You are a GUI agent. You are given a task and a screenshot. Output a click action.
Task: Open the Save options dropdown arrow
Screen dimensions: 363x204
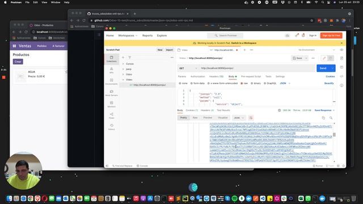[x=306, y=58]
